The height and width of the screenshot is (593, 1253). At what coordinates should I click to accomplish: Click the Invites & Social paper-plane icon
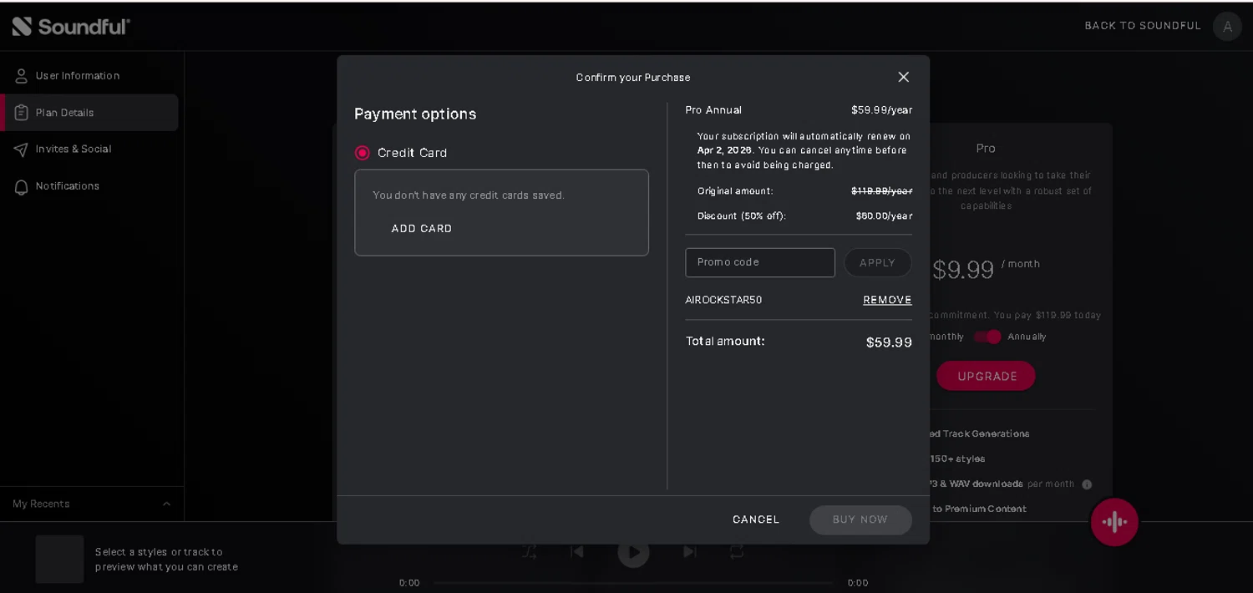22,150
